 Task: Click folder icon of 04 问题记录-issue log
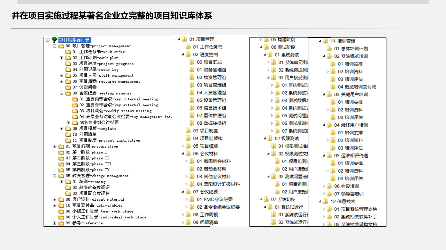[x=68, y=69]
